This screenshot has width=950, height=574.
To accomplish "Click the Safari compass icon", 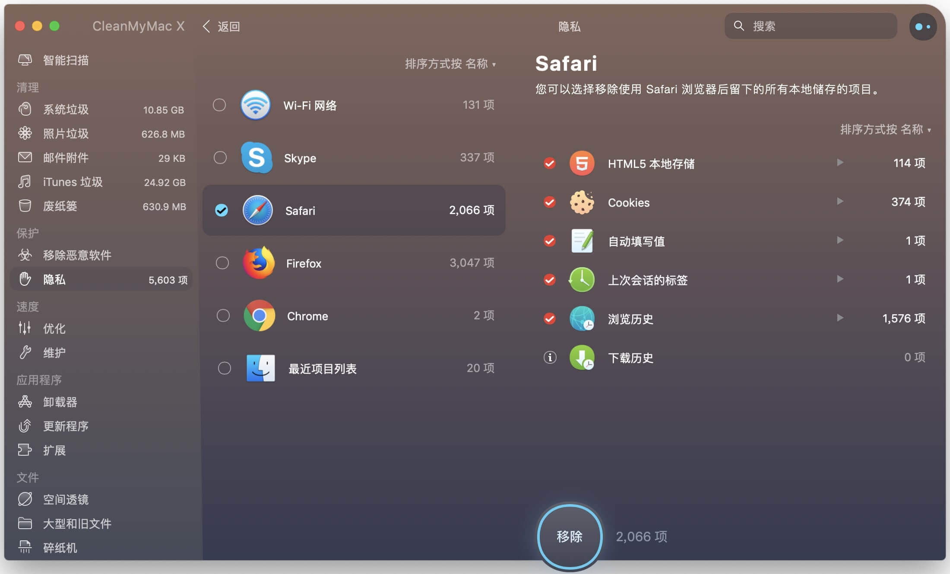I will (258, 210).
